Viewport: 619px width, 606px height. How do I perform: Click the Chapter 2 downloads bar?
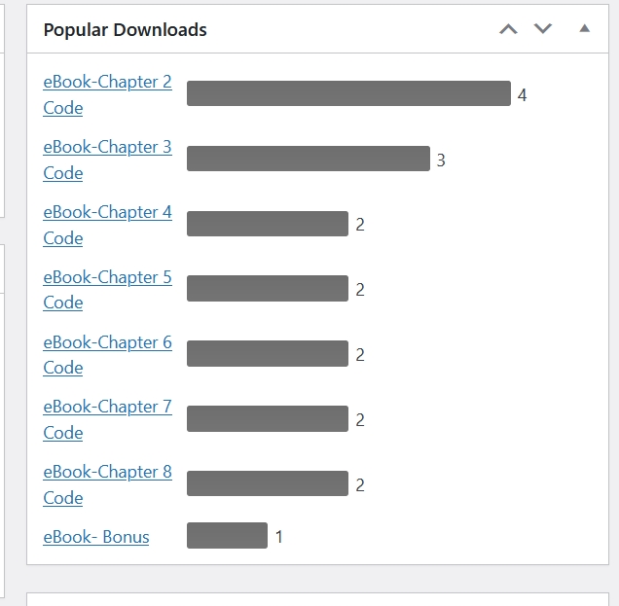tap(348, 93)
